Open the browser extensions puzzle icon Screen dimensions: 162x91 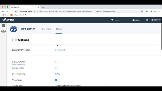(151, 11)
